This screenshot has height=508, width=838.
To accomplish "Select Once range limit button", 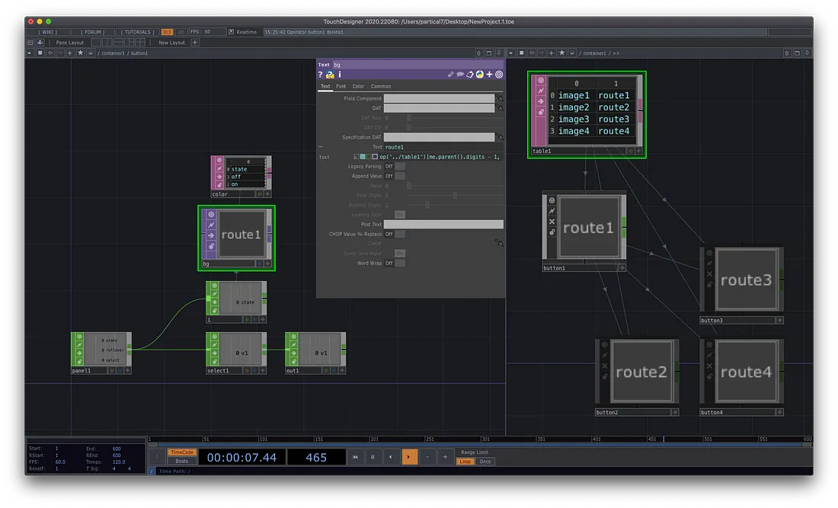I will point(485,462).
